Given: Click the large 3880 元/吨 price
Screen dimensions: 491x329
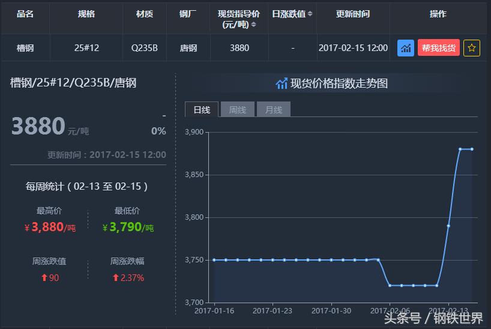Looking at the screenshot, I should pos(50,126).
